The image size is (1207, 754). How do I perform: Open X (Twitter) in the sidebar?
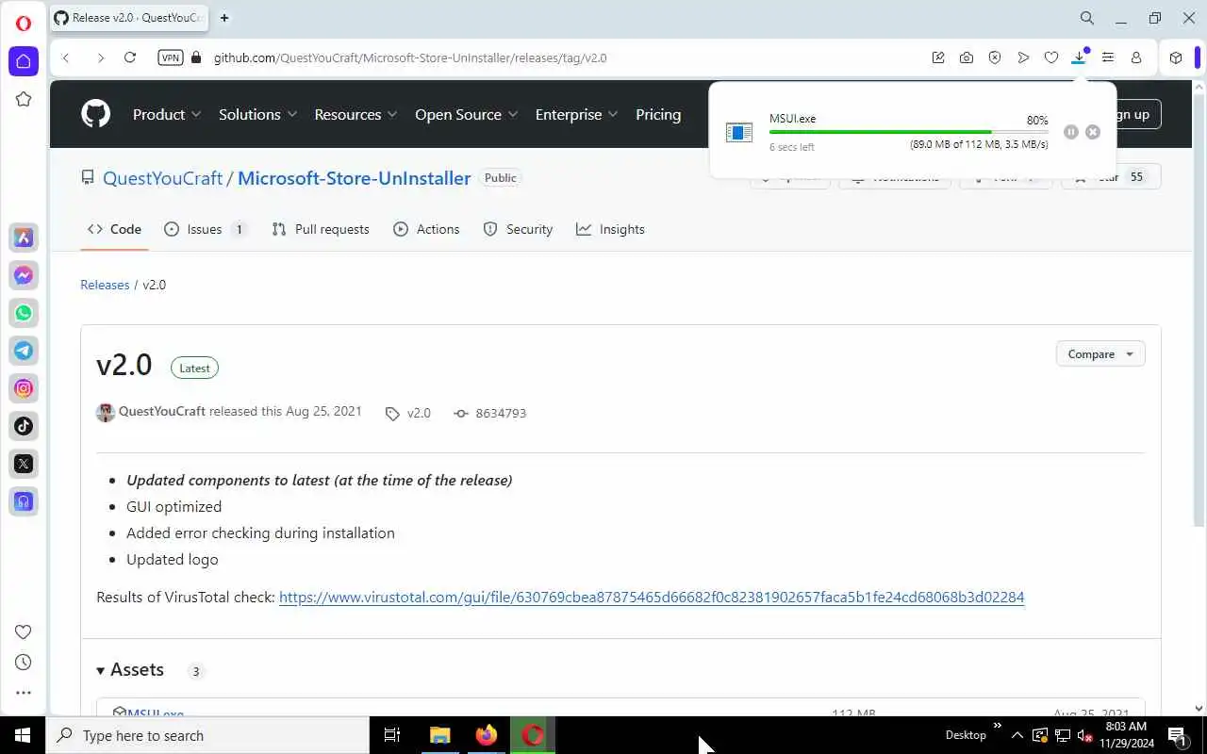tap(24, 464)
